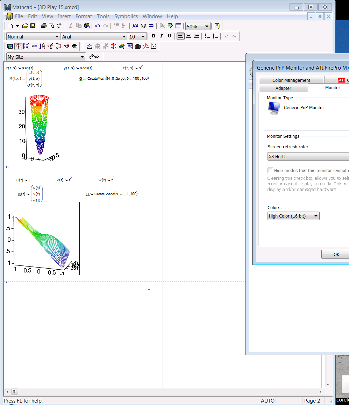Open the Symbolics menu
The height and width of the screenshot is (405, 349).
click(x=126, y=16)
